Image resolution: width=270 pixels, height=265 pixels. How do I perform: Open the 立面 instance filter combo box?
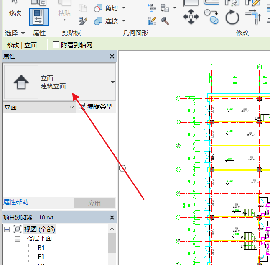coord(39,107)
